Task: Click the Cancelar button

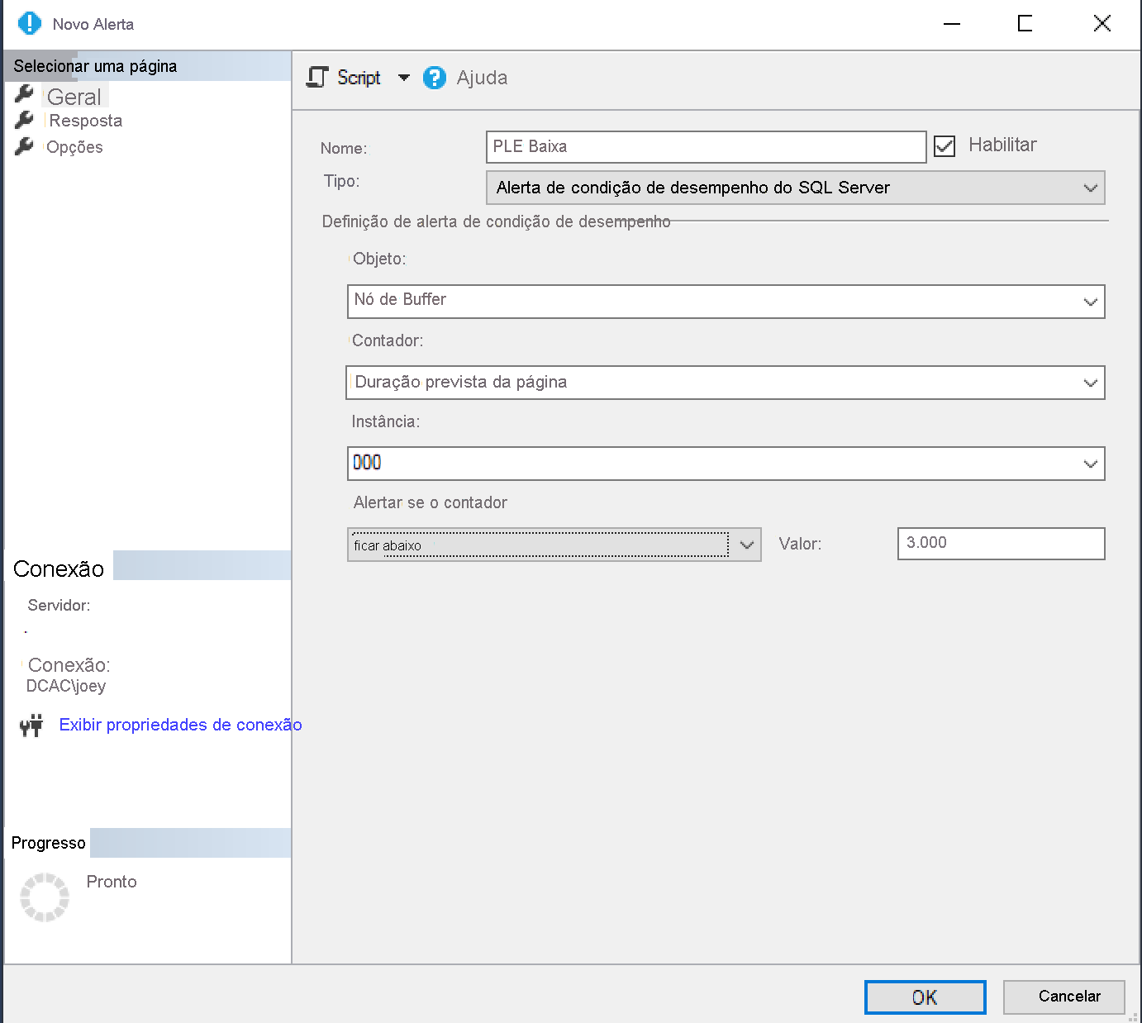Action: pos(1064,997)
